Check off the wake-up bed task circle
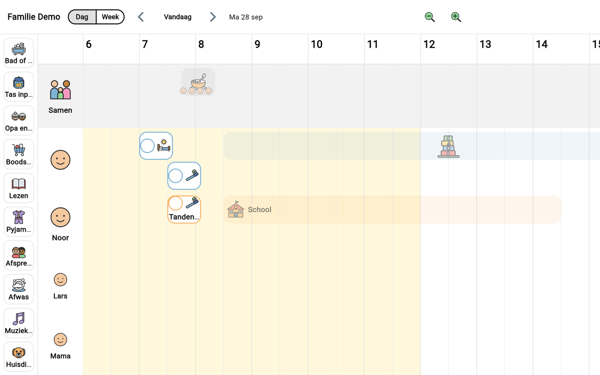600x375 pixels. coord(148,146)
